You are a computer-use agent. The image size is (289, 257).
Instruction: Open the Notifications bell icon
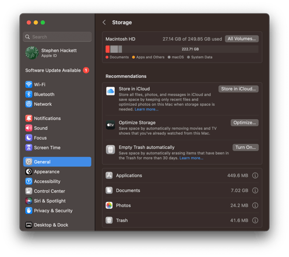29,118
